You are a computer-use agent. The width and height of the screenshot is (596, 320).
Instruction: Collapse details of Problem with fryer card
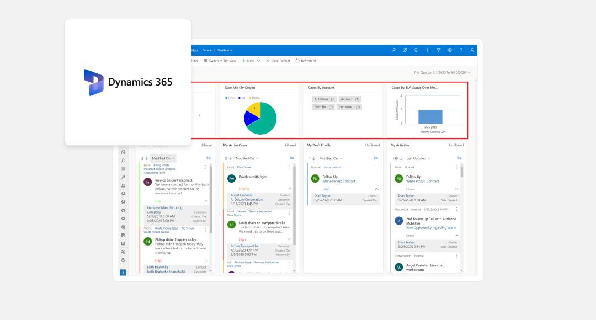click(290, 189)
